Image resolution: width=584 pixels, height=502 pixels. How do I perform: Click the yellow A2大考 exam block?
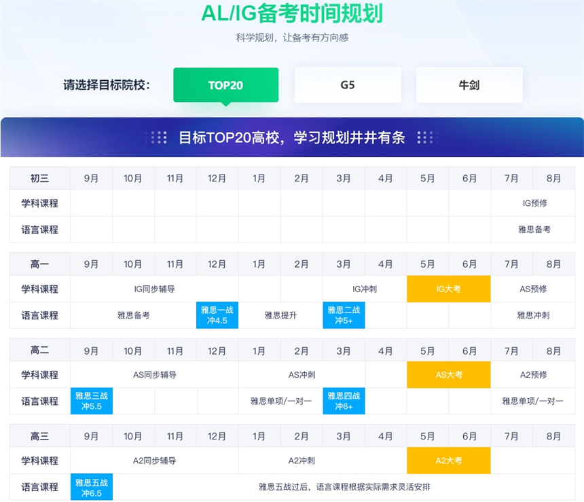[x=448, y=461]
